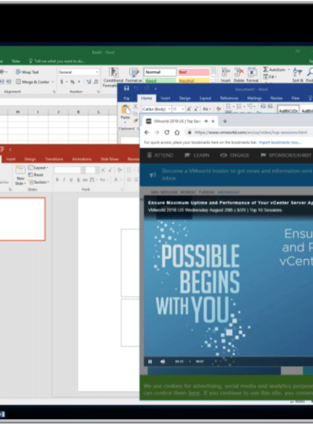
Task: Mute the video player volume
Action: click(x=162, y=361)
